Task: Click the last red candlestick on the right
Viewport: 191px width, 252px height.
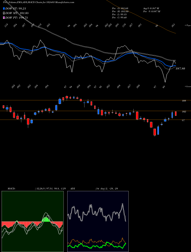Action: click(176, 113)
